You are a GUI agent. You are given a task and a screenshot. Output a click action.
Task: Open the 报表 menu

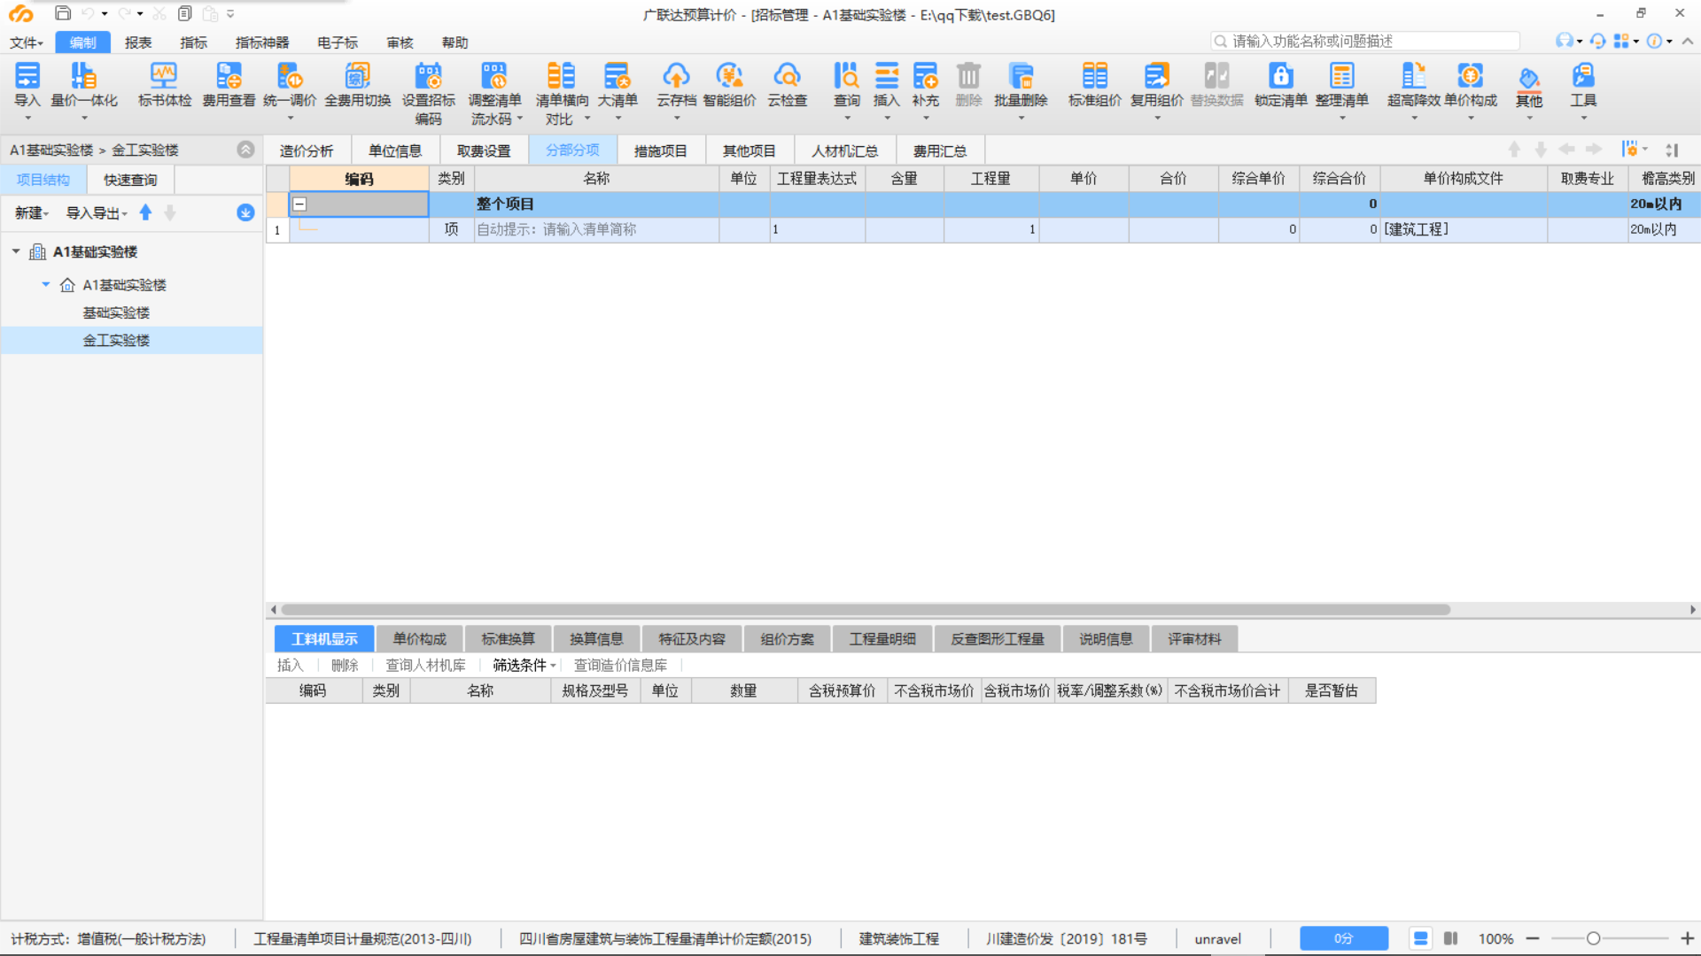tap(137, 42)
